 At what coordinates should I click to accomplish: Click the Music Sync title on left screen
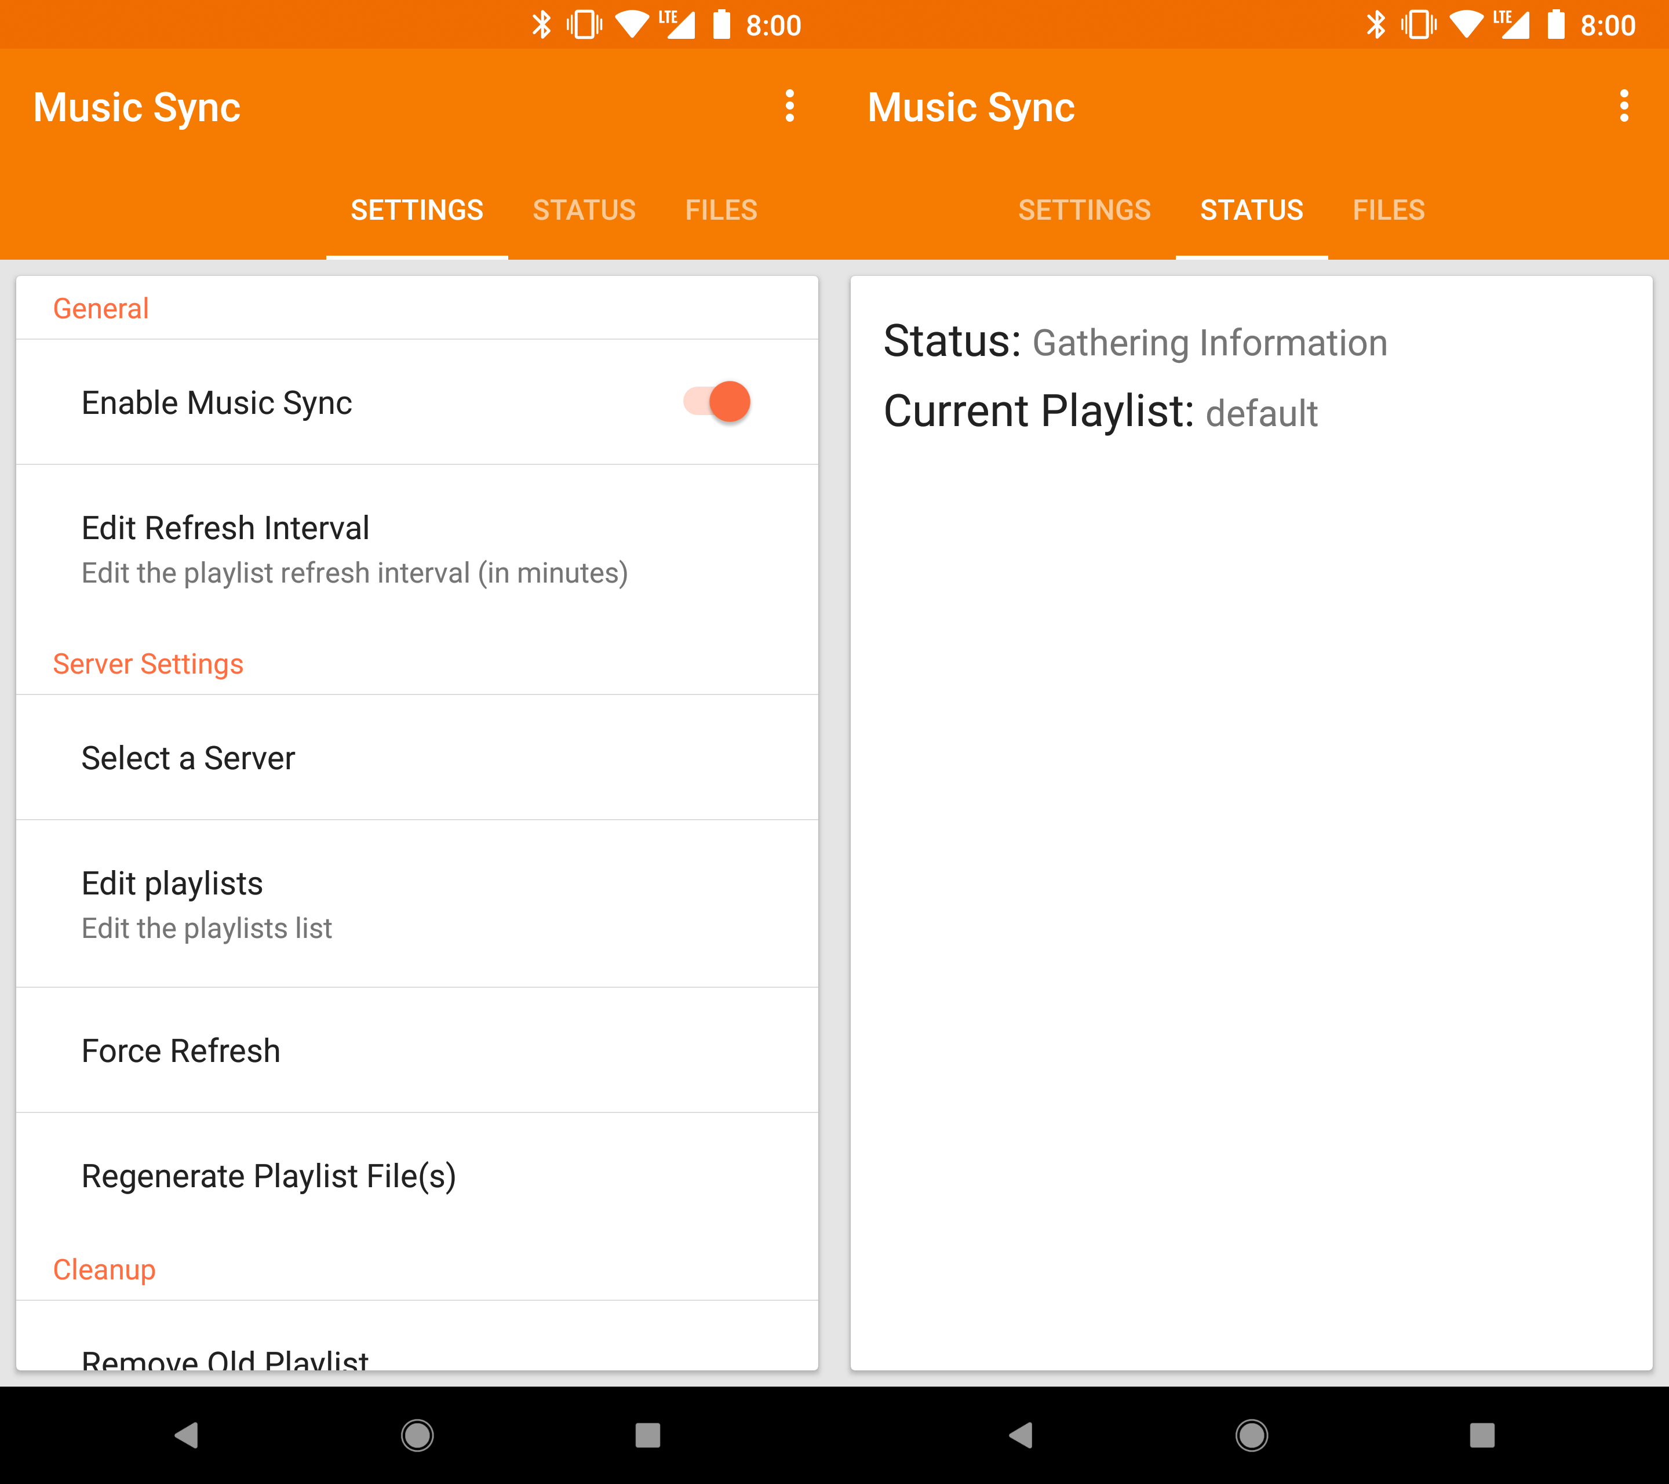[137, 108]
